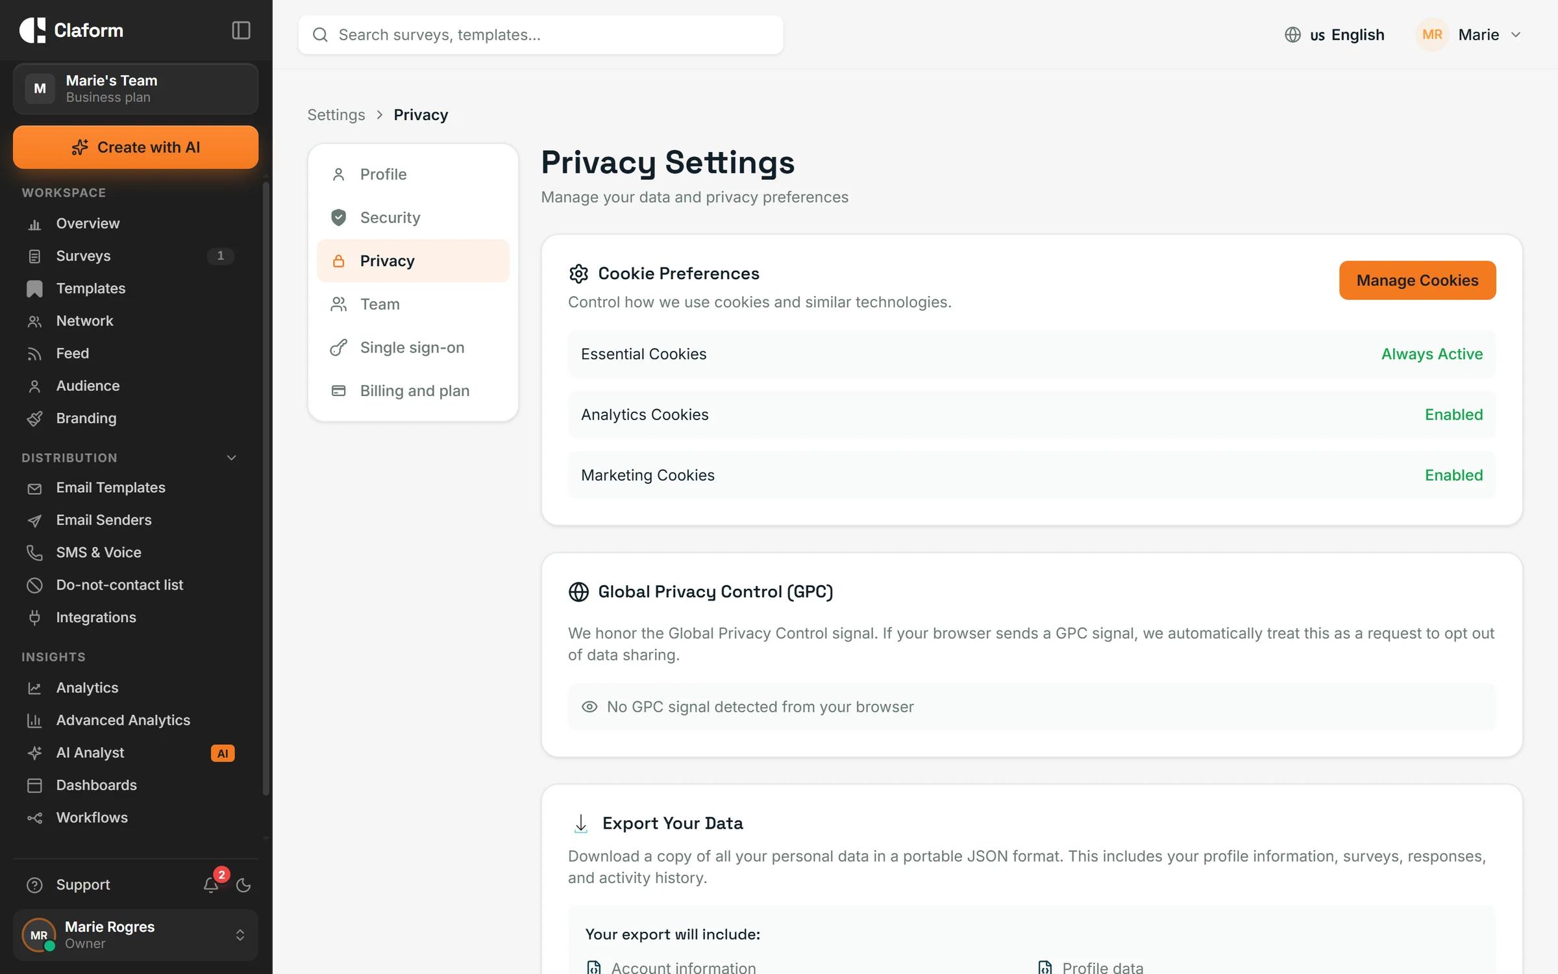Click the Email Senders icon
Viewport: 1558px width, 974px height.
click(x=34, y=521)
